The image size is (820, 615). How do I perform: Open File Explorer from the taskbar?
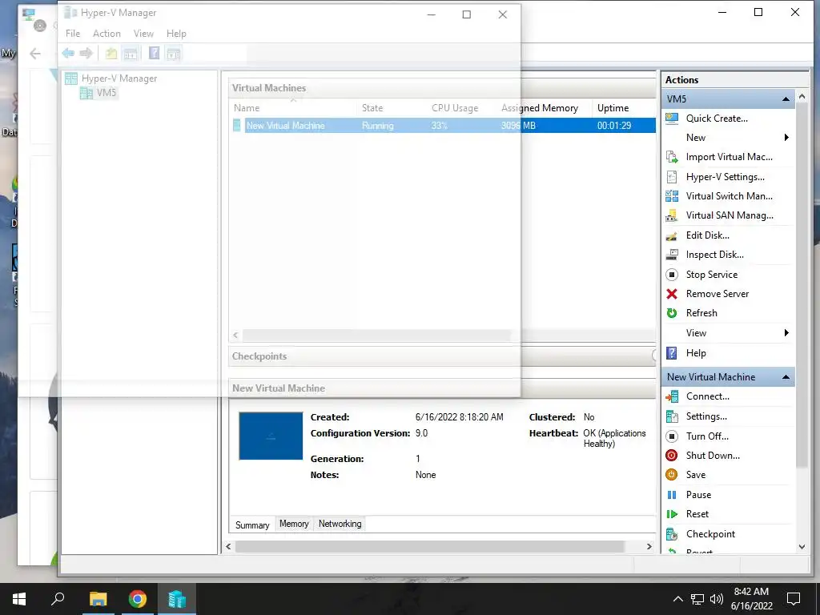[98, 599]
